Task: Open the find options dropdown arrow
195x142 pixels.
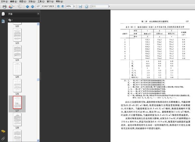Action: 109,6
